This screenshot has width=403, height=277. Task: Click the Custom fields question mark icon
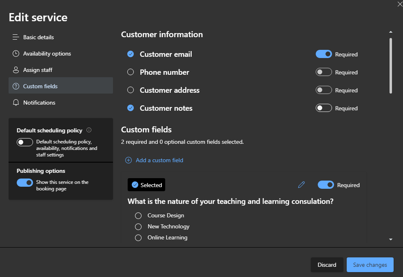click(x=16, y=86)
